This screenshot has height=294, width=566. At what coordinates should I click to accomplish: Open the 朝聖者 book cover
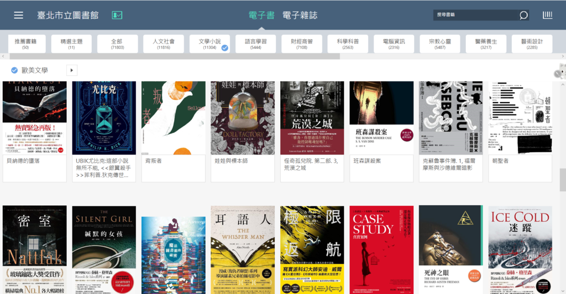pyautogui.click(x=520, y=118)
